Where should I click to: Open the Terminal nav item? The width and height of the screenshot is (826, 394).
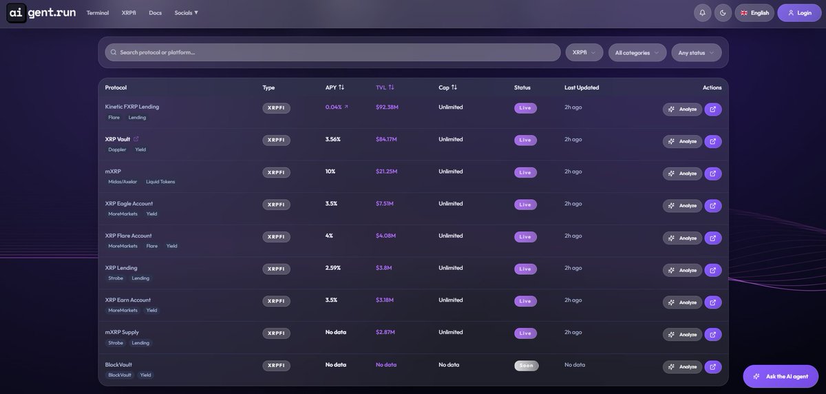tap(98, 12)
